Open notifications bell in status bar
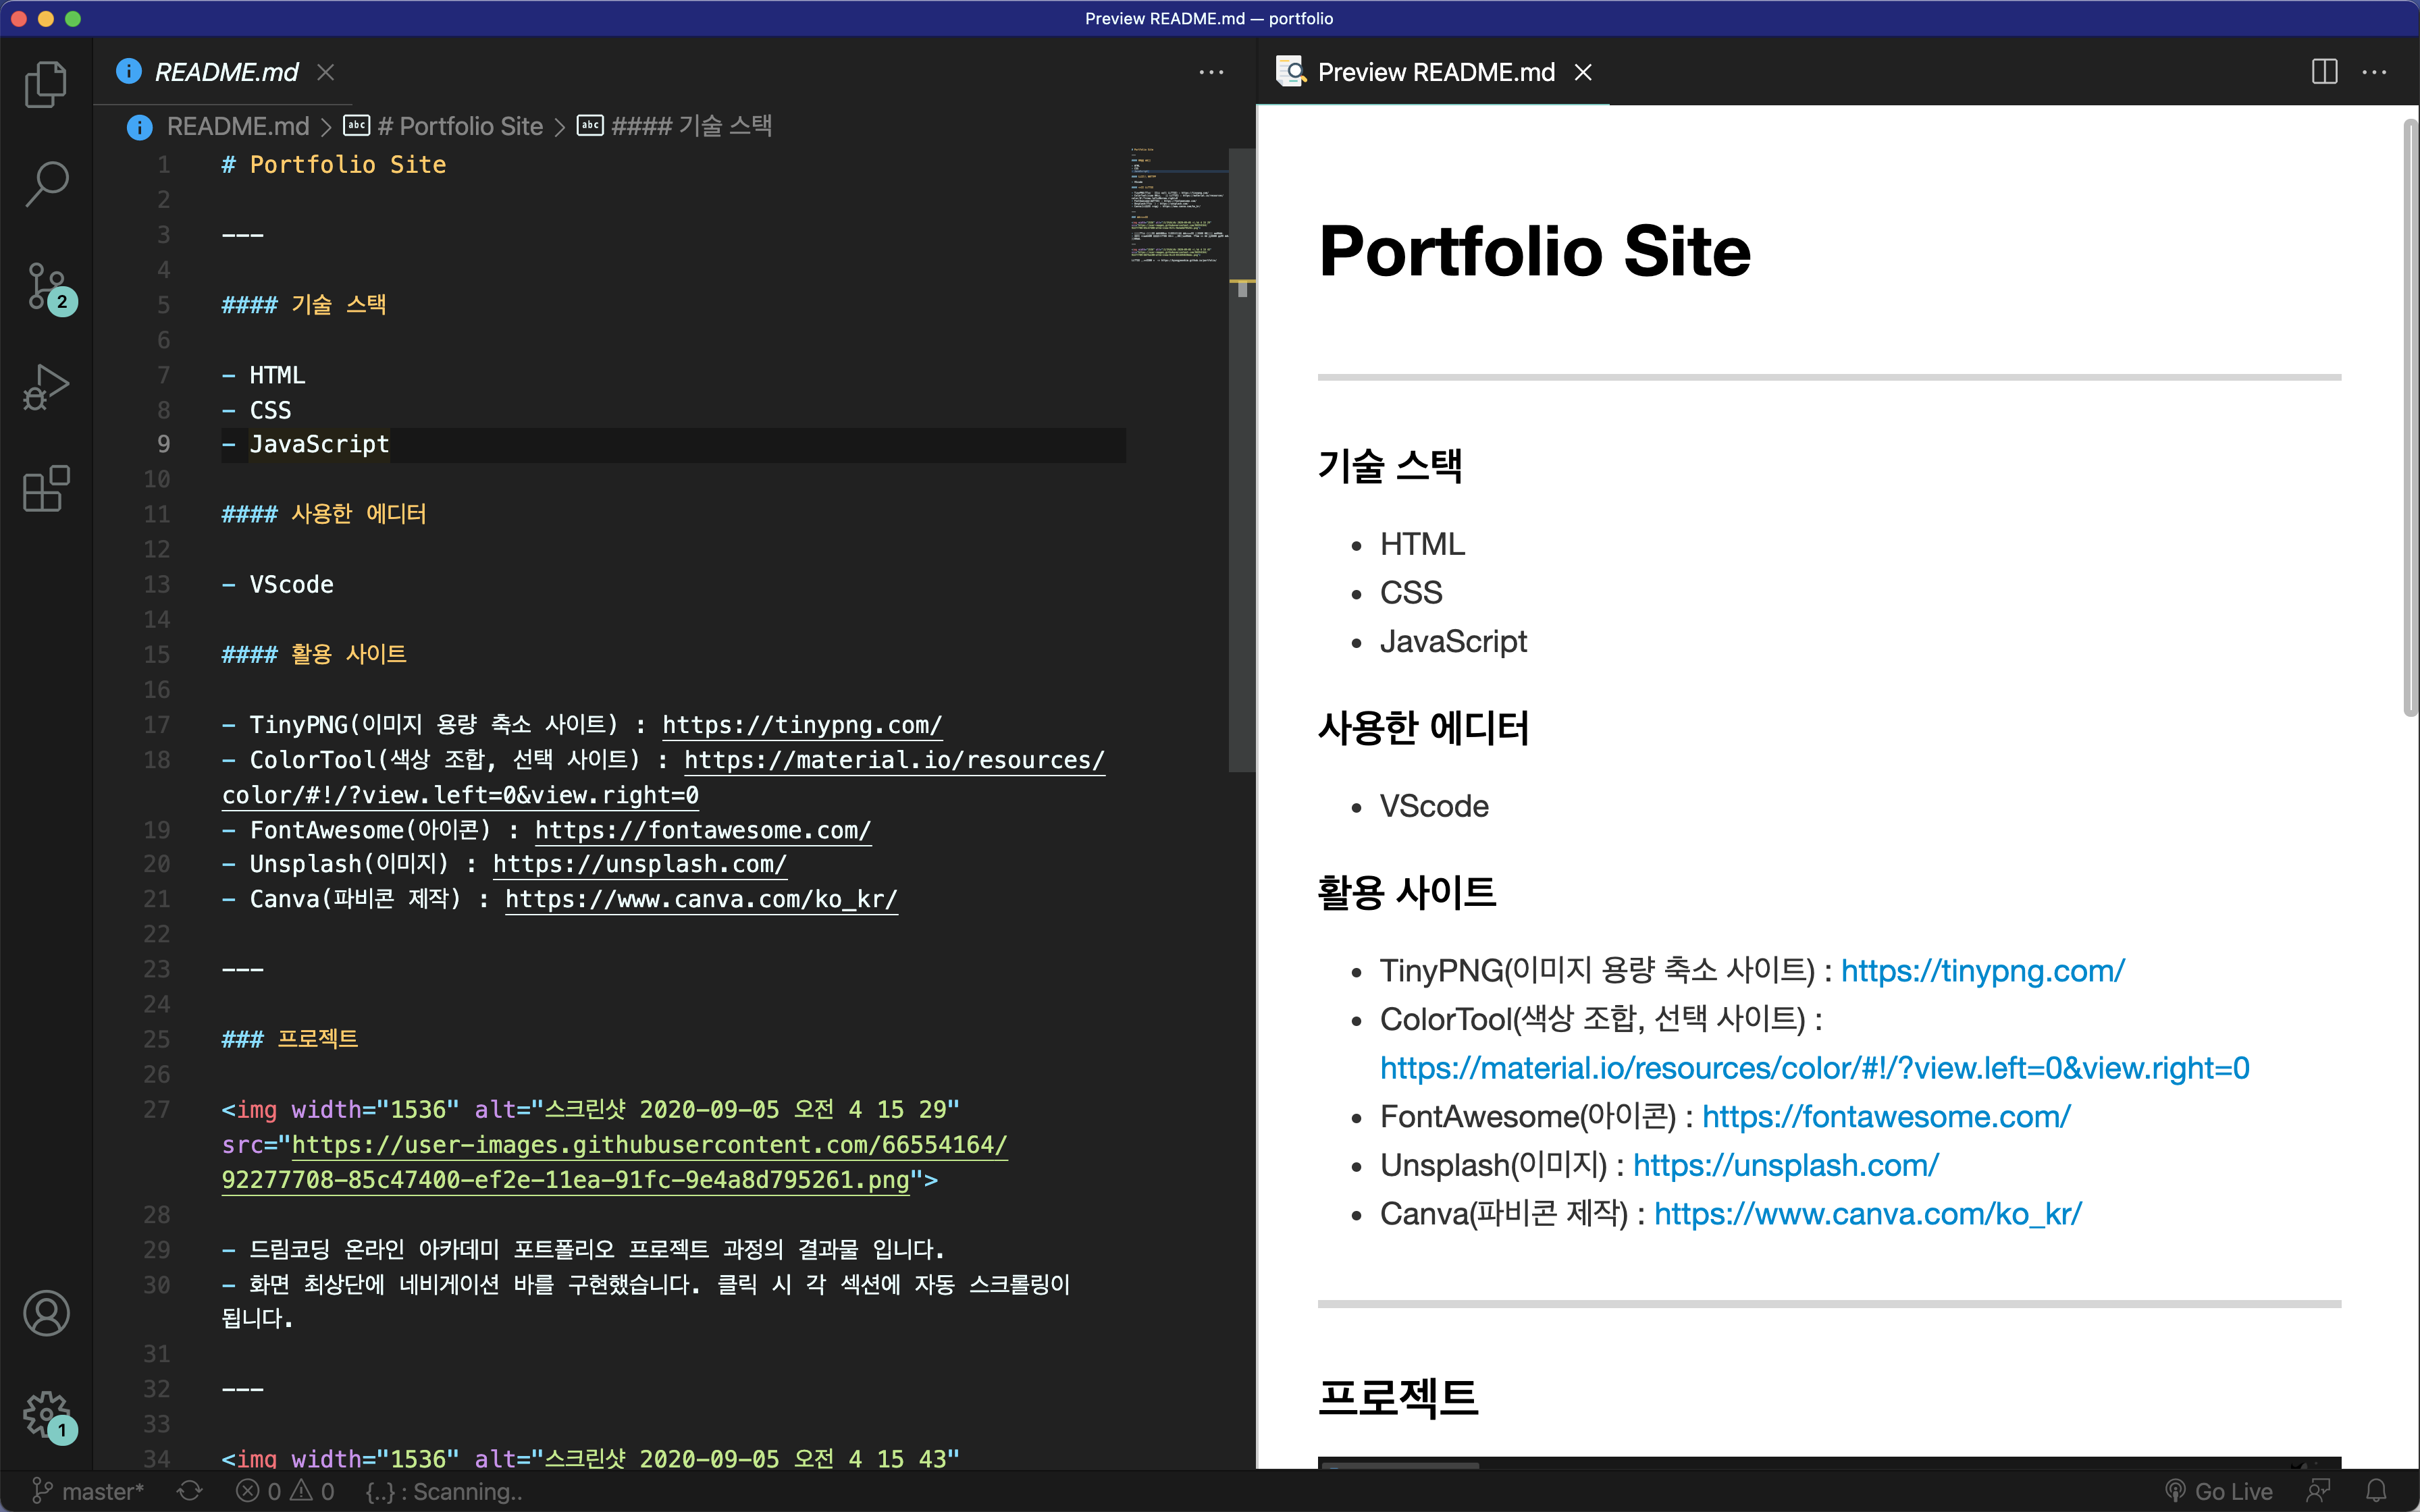 pyautogui.click(x=2377, y=1491)
